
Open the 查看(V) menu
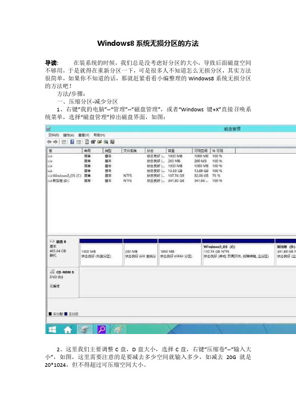[x=84, y=135]
